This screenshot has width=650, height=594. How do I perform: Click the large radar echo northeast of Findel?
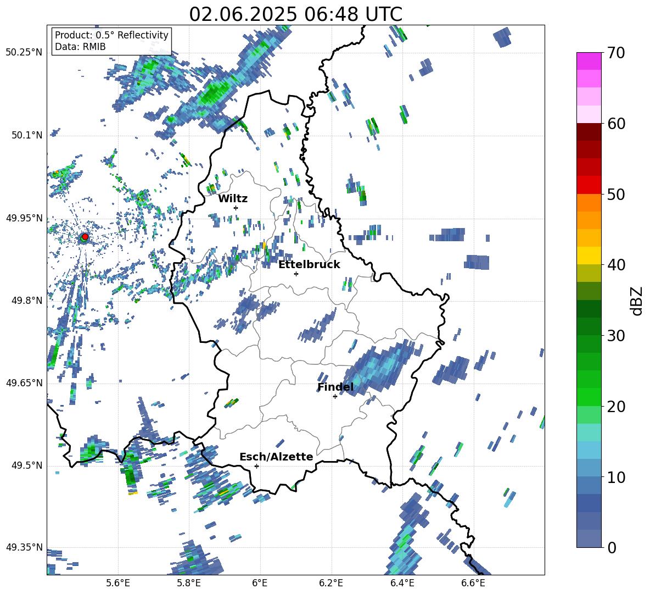point(378,368)
